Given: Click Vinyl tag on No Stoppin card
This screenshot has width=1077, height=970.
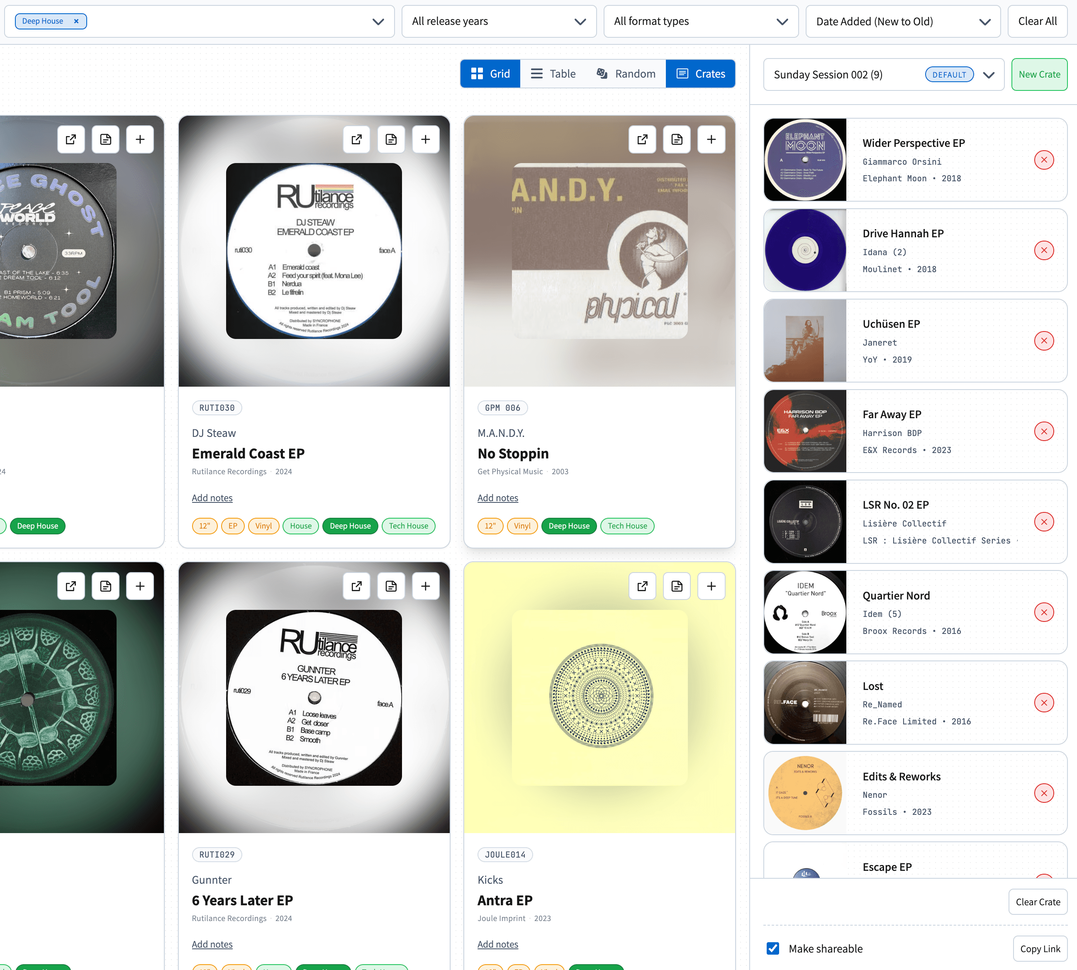Looking at the screenshot, I should coord(522,526).
